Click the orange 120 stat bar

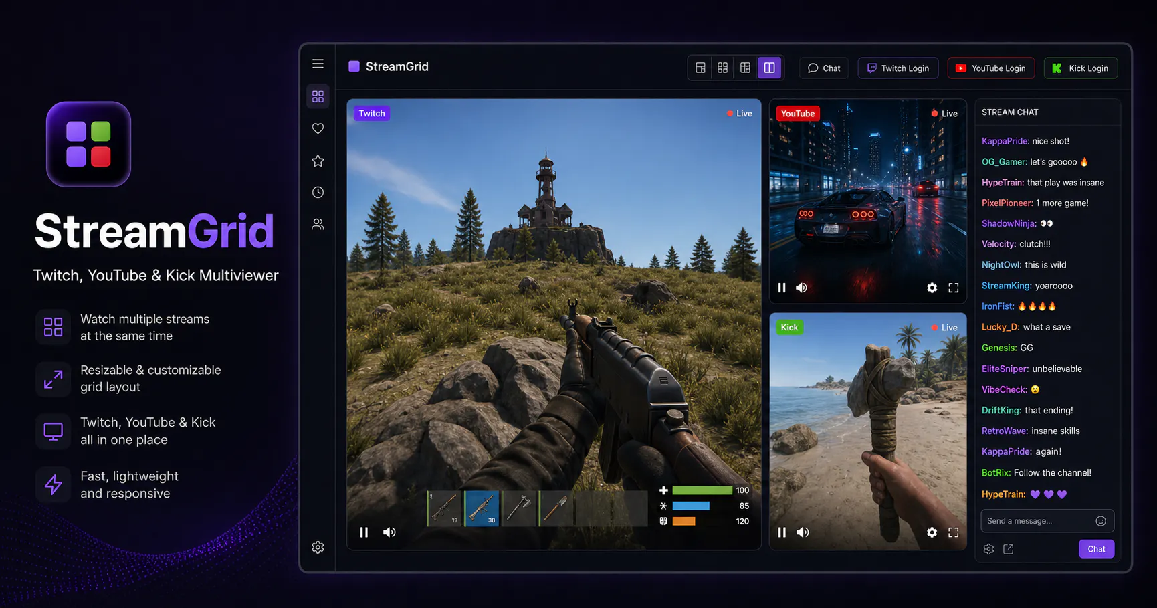pos(683,521)
